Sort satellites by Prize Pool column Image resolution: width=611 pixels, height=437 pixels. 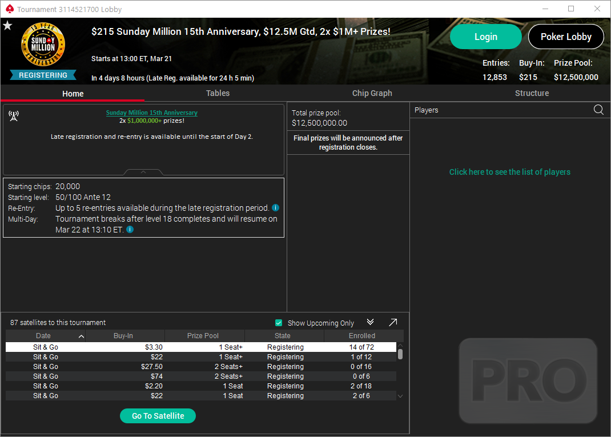pos(204,336)
